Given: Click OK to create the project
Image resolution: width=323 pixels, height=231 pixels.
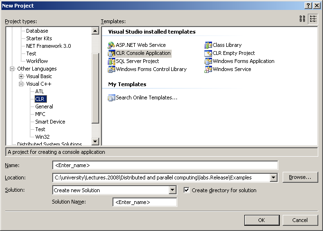Looking at the screenshot, I should click(x=262, y=220).
